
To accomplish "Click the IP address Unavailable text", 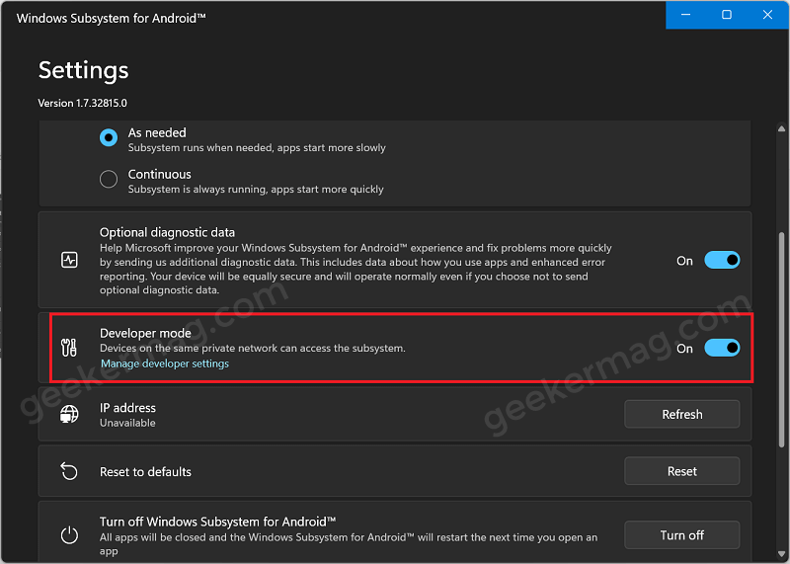I will (x=127, y=423).
